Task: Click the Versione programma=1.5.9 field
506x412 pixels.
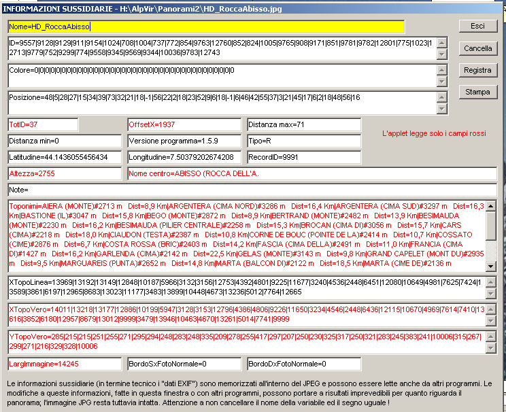Action: tap(184, 141)
